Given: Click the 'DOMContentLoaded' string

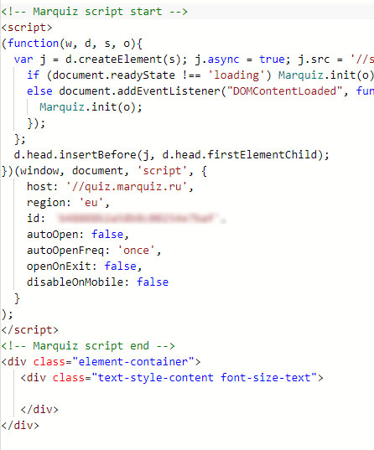Looking at the screenshot, I should [x=284, y=91].
